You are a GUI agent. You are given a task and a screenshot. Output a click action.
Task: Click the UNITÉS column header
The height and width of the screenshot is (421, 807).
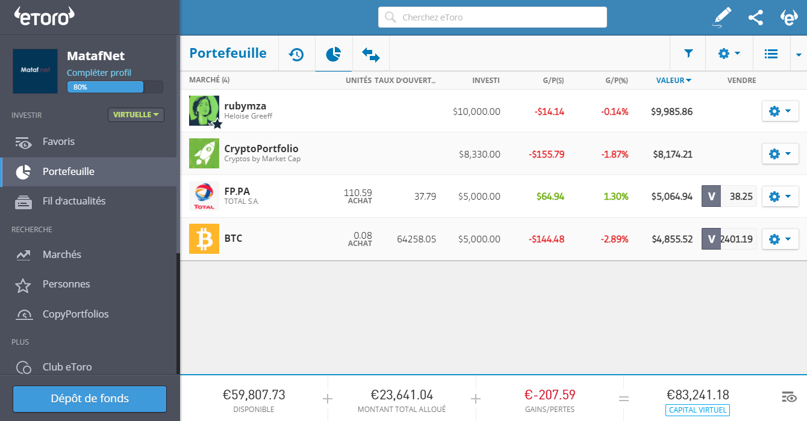point(359,81)
